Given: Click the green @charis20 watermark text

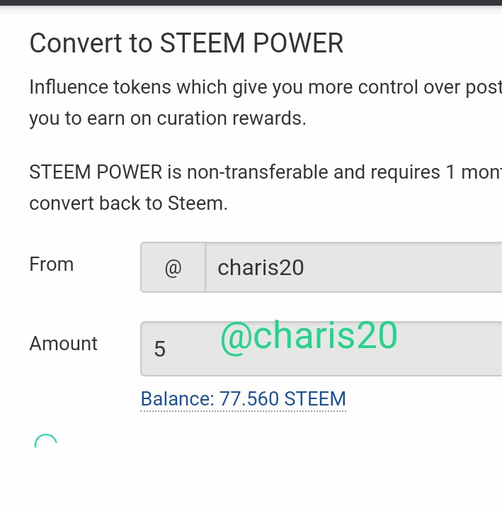Looking at the screenshot, I should pyautogui.click(x=309, y=336).
